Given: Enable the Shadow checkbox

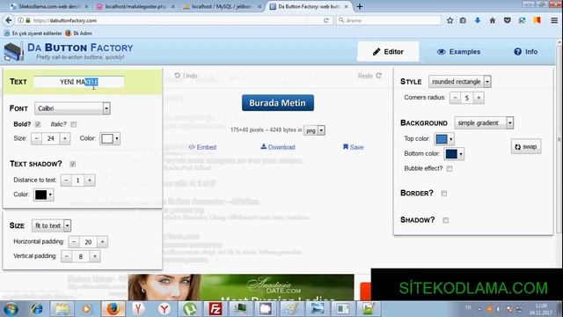Looking at the screenshot, I should 446,220.
